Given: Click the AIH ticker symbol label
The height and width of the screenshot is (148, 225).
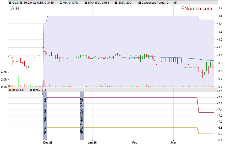Looking at the screenshot, I should point(15,9).
